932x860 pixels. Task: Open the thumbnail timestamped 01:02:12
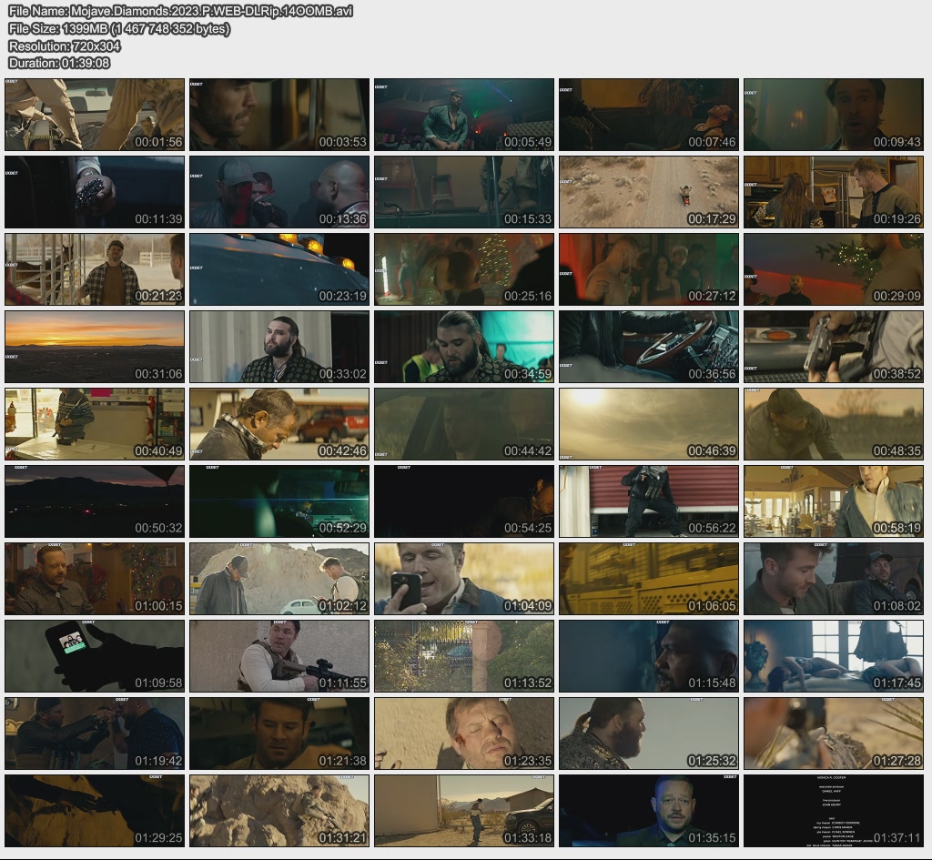pos(279,579)
